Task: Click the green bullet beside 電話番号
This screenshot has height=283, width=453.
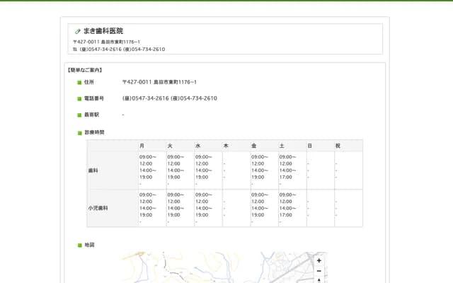Action: coord(79,98)
